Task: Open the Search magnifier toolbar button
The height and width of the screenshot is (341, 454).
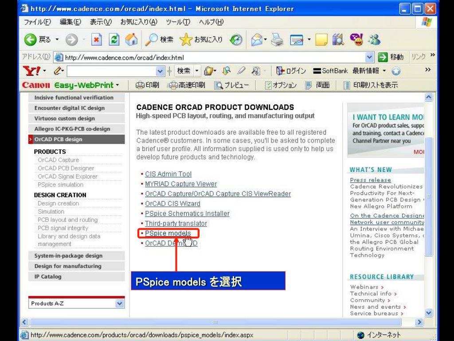Action: click(x=159, y=40)
